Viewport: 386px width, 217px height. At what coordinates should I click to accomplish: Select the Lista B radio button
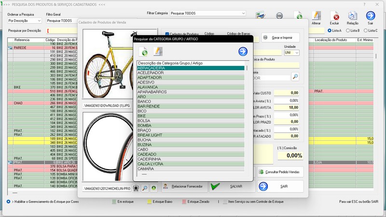tap(348, 30)
